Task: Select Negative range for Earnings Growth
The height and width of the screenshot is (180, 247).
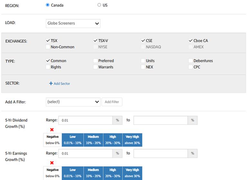Action: point(53,173)
